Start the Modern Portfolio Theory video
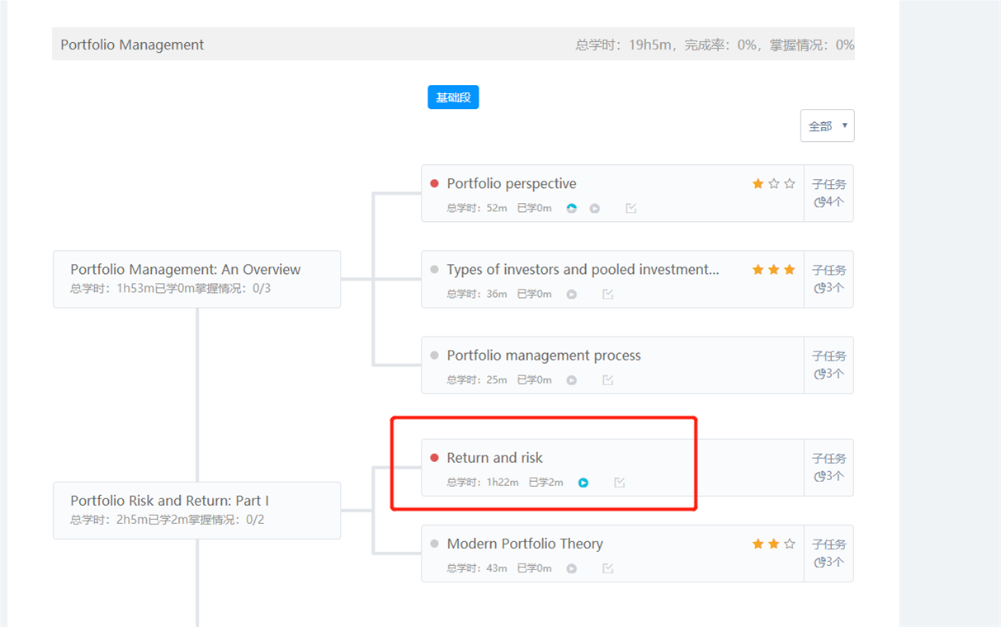Viewport: 1001px width, 627px height. 571,568
